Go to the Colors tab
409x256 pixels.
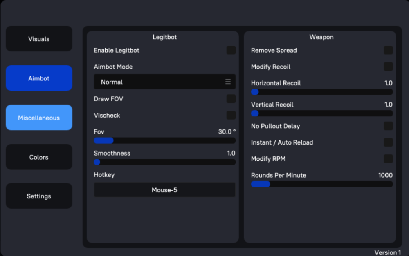coord(39,157)
